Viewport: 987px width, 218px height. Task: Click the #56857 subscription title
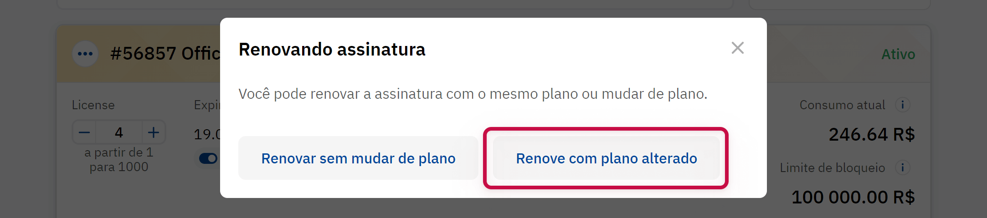click(x=165, y=54)
